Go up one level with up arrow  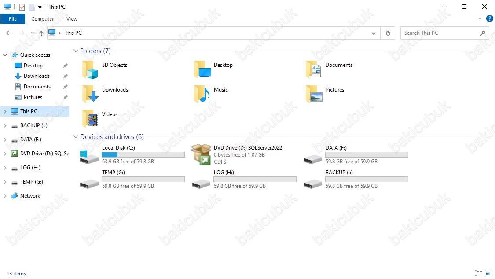(x=41, y=33)
